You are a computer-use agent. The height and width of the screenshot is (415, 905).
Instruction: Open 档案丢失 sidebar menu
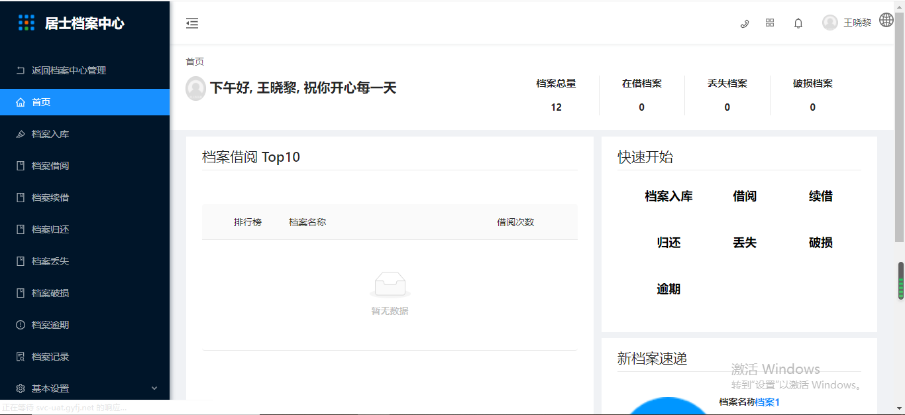85,261
